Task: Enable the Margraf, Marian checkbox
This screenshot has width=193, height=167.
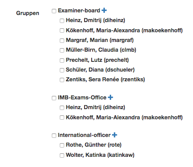Action: coord(62,41)
